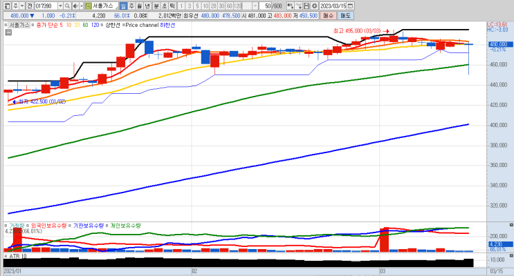Click the 서울가스 legend label
The height and width of the screenshot is (276, 514).
click(x=19, y=25)
